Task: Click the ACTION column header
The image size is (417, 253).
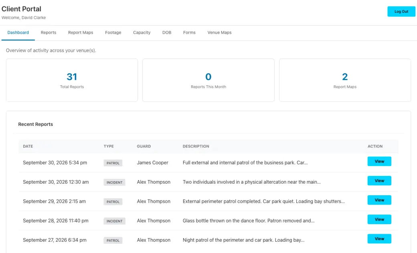Action: coord(375,146)
